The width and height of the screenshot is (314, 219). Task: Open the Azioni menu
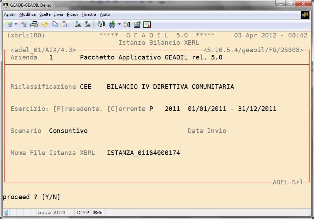coord(9,14)
